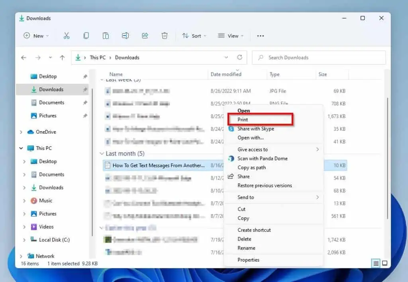Open the New dropdown button
Screen dimensions: 408x282
coord(36,35)
